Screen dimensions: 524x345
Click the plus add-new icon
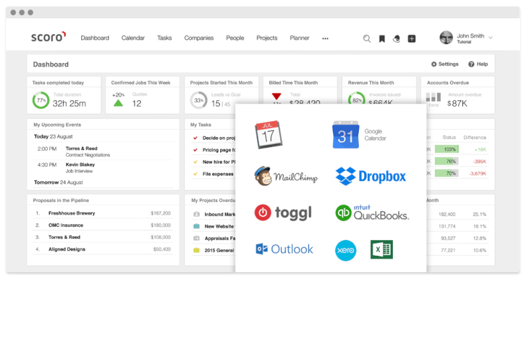(412, 39)
